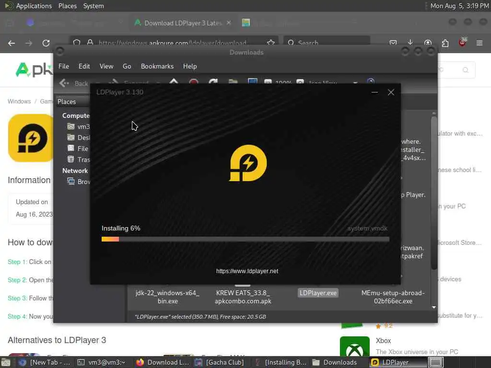Click the search icon in file manager toolbar
Viewport: 491px width, 368px height.
pos(371,82)
